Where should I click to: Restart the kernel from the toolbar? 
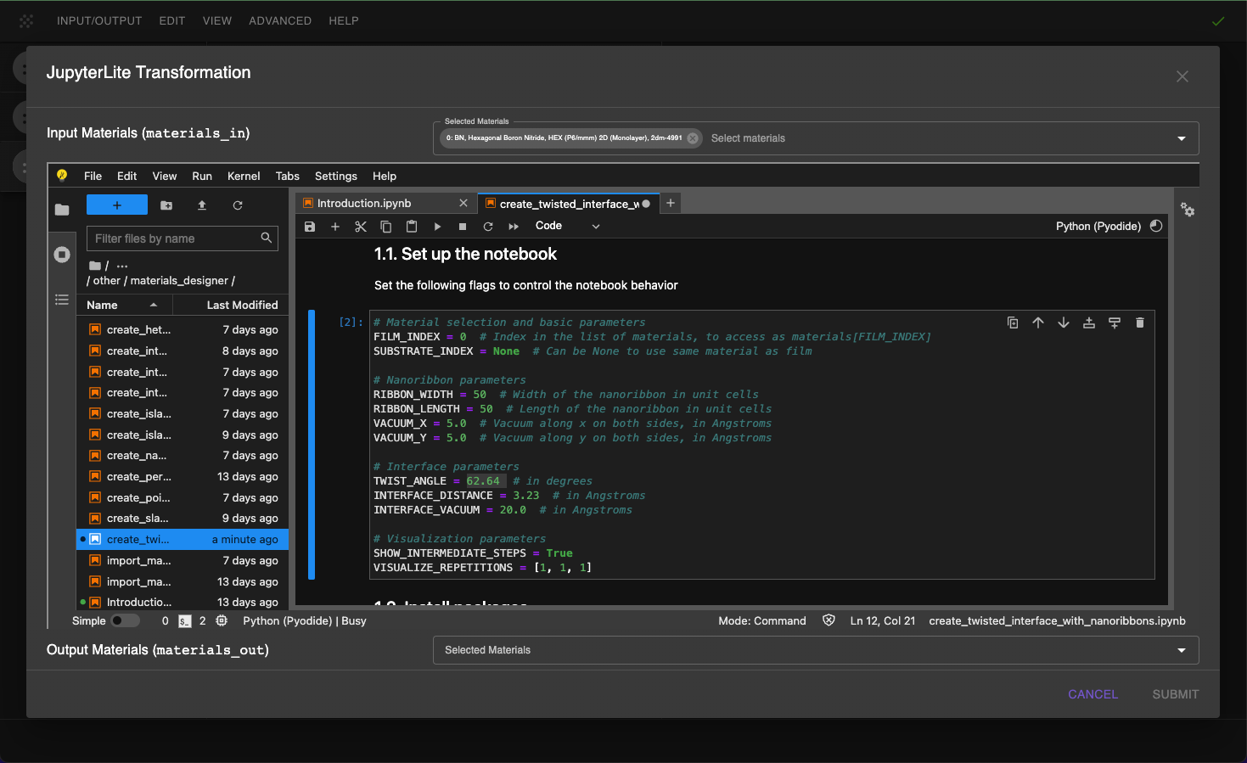[488, 227]
